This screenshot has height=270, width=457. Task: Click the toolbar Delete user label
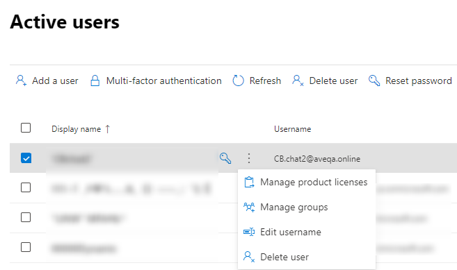coord(333,81)
